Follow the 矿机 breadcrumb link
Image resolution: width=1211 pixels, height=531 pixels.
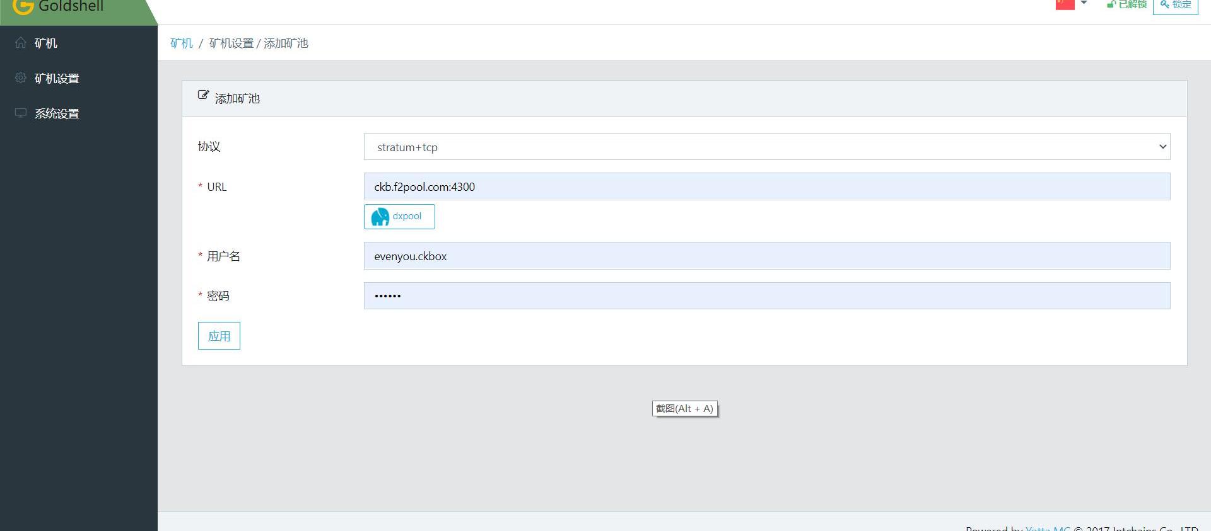click(182, 43)
